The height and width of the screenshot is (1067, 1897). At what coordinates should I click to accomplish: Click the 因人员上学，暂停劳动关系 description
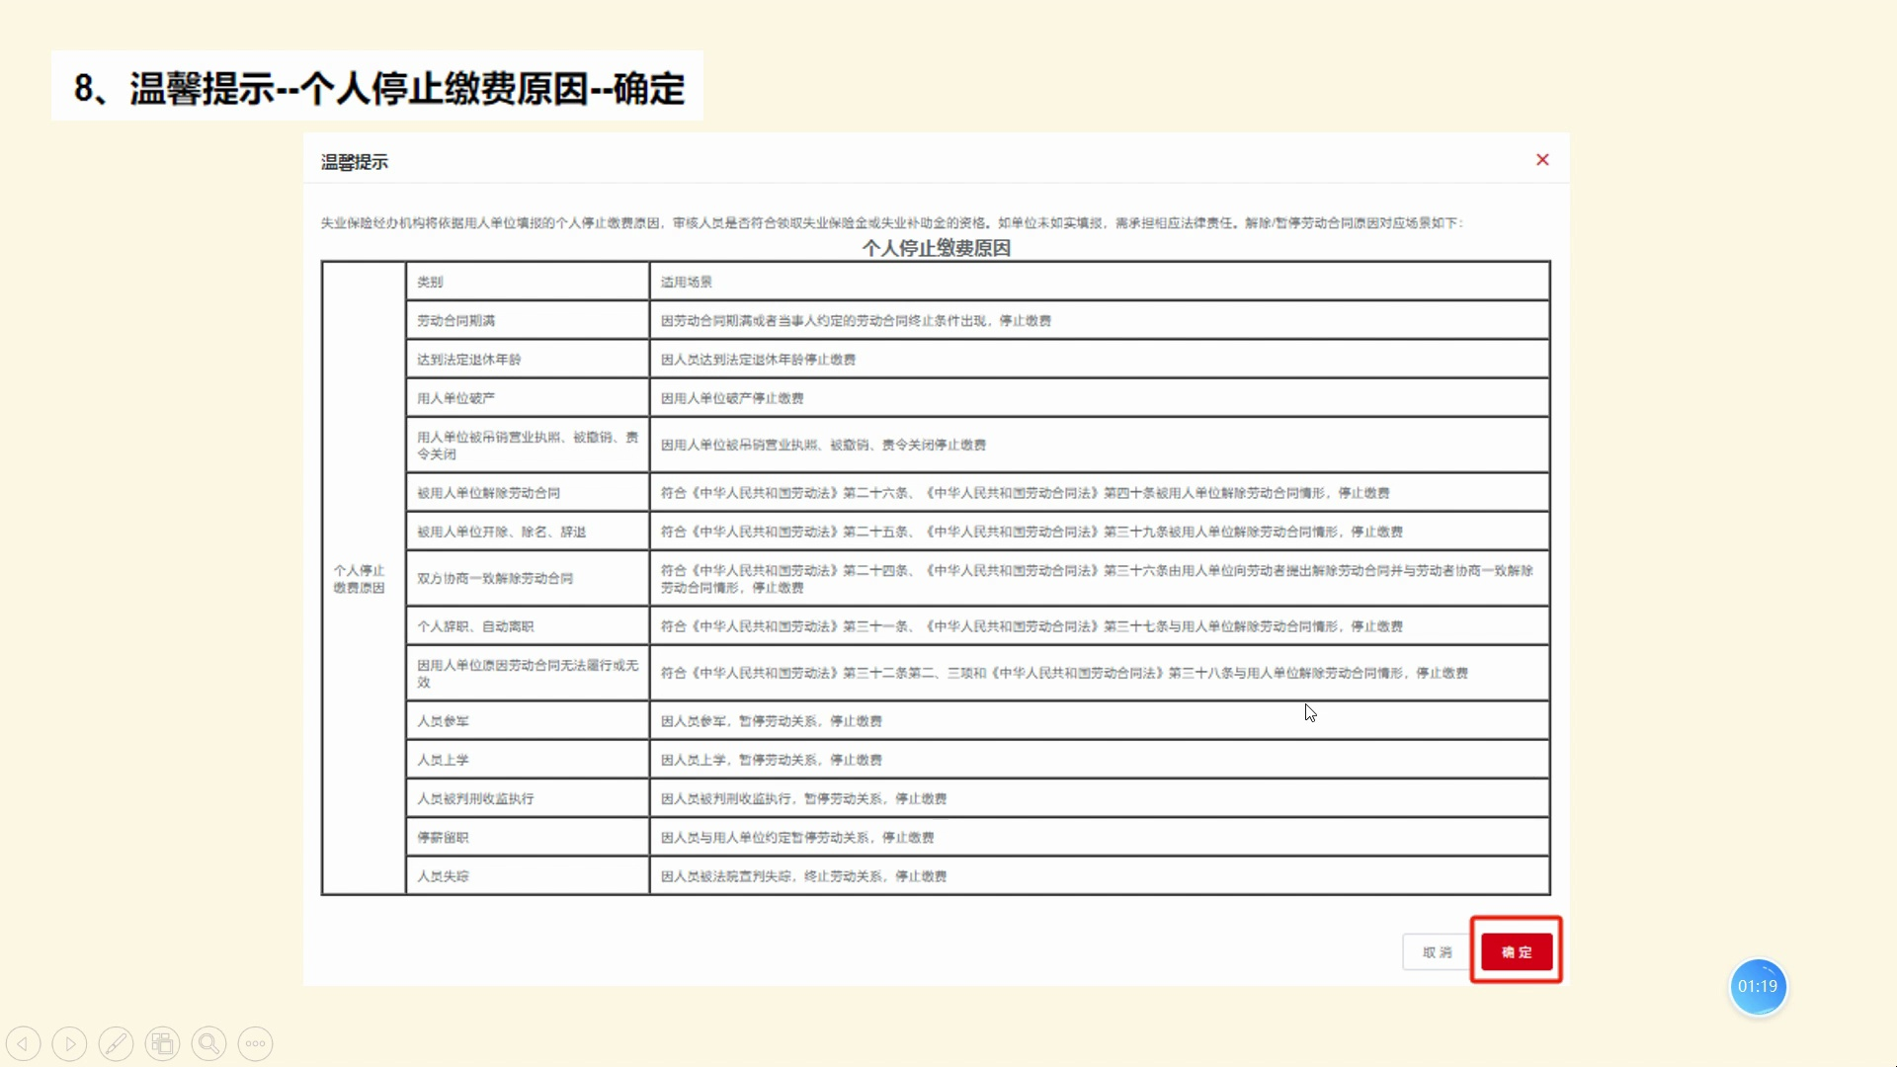coord(771,760)
